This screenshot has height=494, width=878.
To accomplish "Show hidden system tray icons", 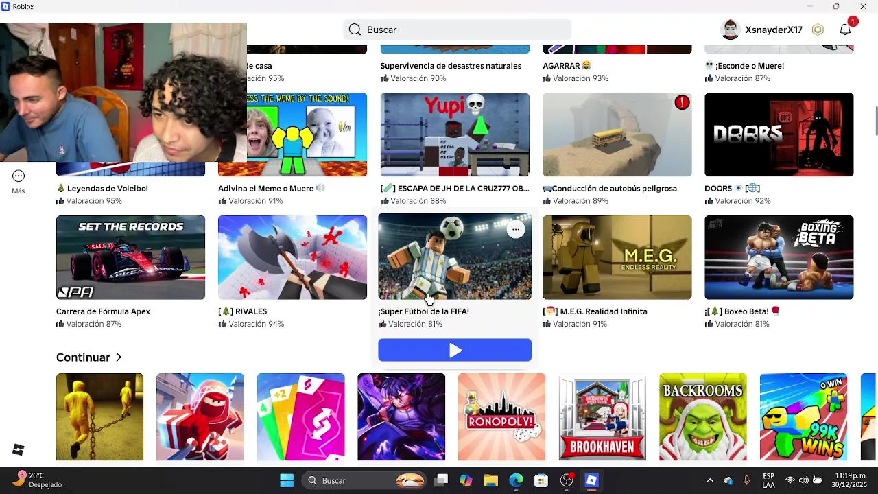I will click(710, 480).
